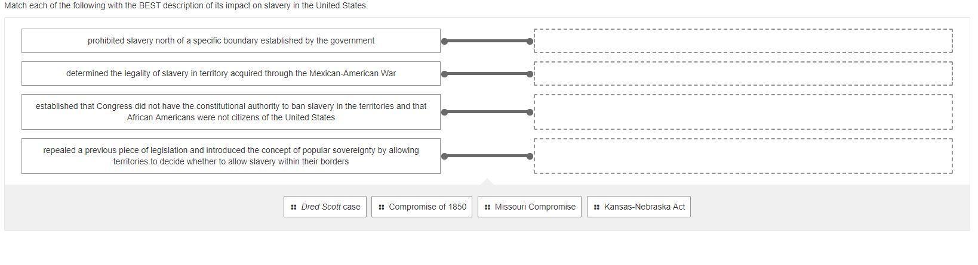The width and height of the screenshot is (978, 265).
Task: Click the grip icon beside Compromise of 1850
Action: click(381, 207)
